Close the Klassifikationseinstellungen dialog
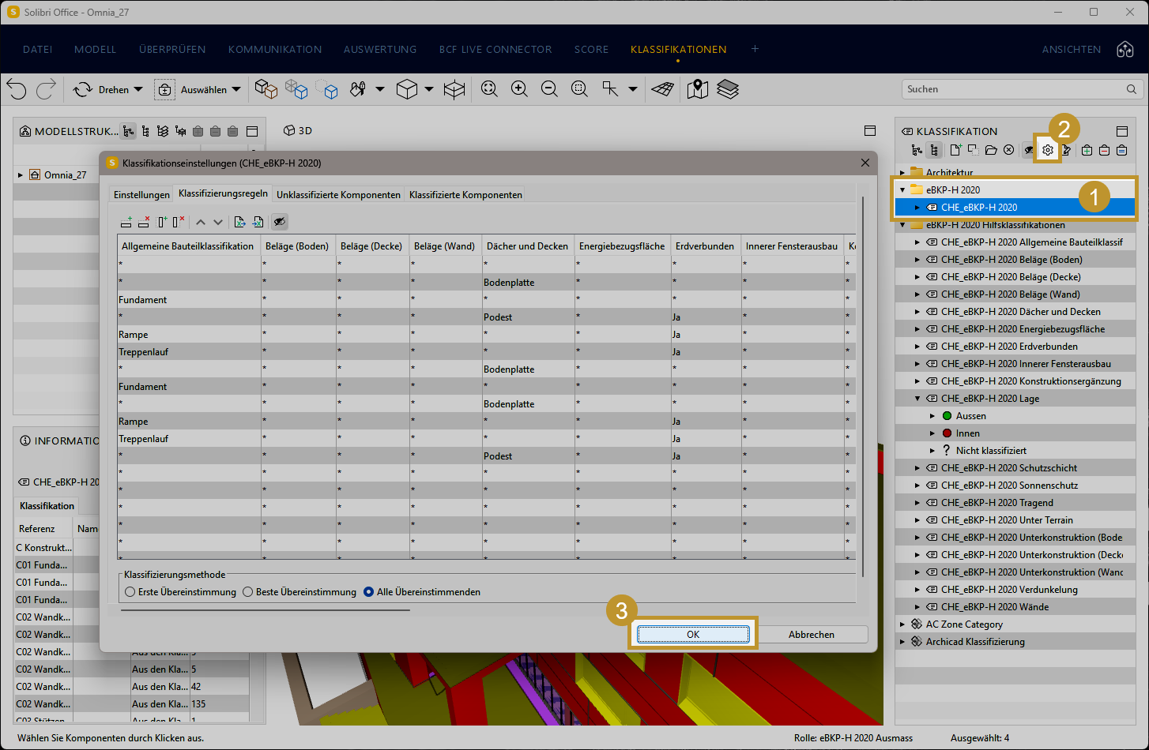This screenshot has width=1149, height=750. click(865, 163)
